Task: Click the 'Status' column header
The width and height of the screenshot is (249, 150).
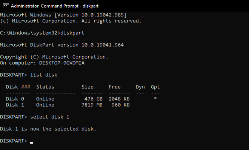Action: pos(45,87)
